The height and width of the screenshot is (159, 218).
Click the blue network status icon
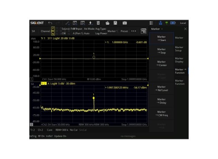[x=161, y=23]
